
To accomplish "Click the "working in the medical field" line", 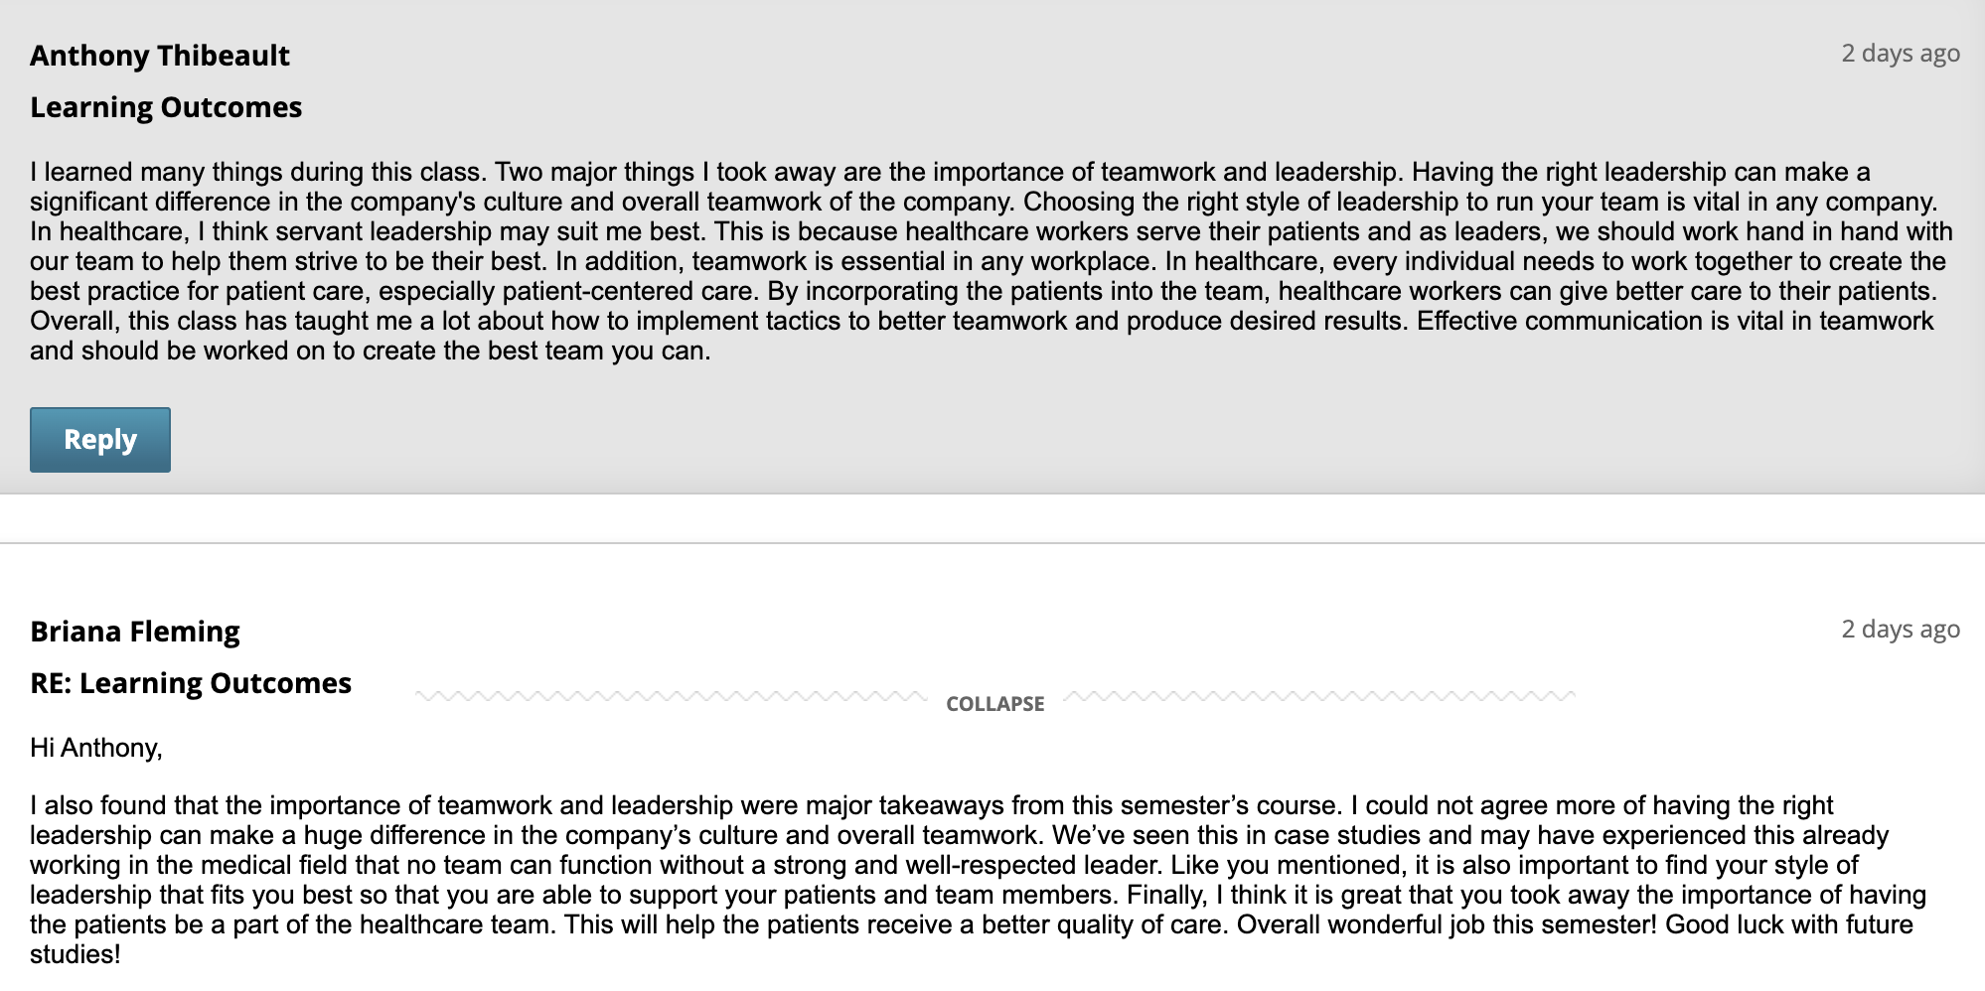I will click(943, 865).
